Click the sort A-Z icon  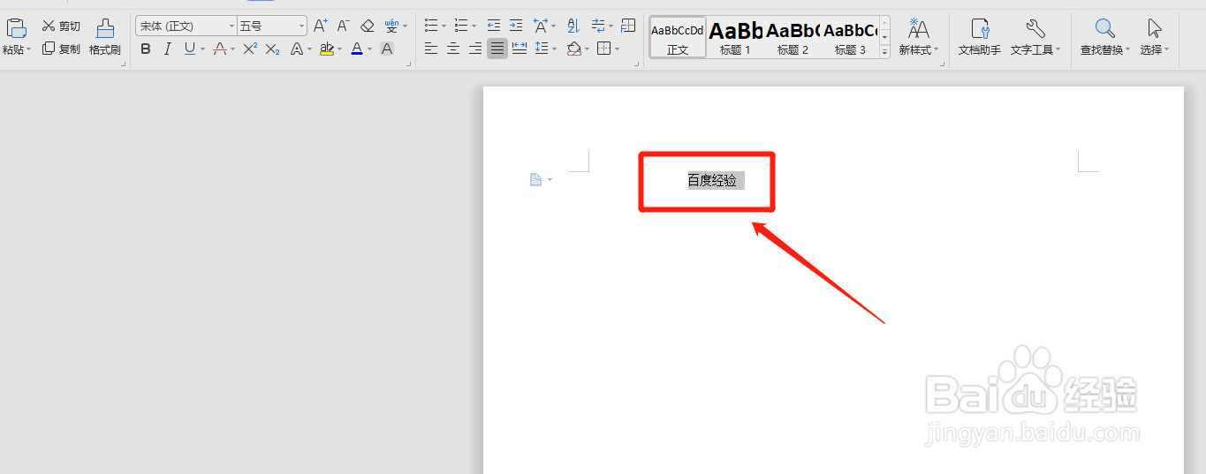tap(573, 26)
